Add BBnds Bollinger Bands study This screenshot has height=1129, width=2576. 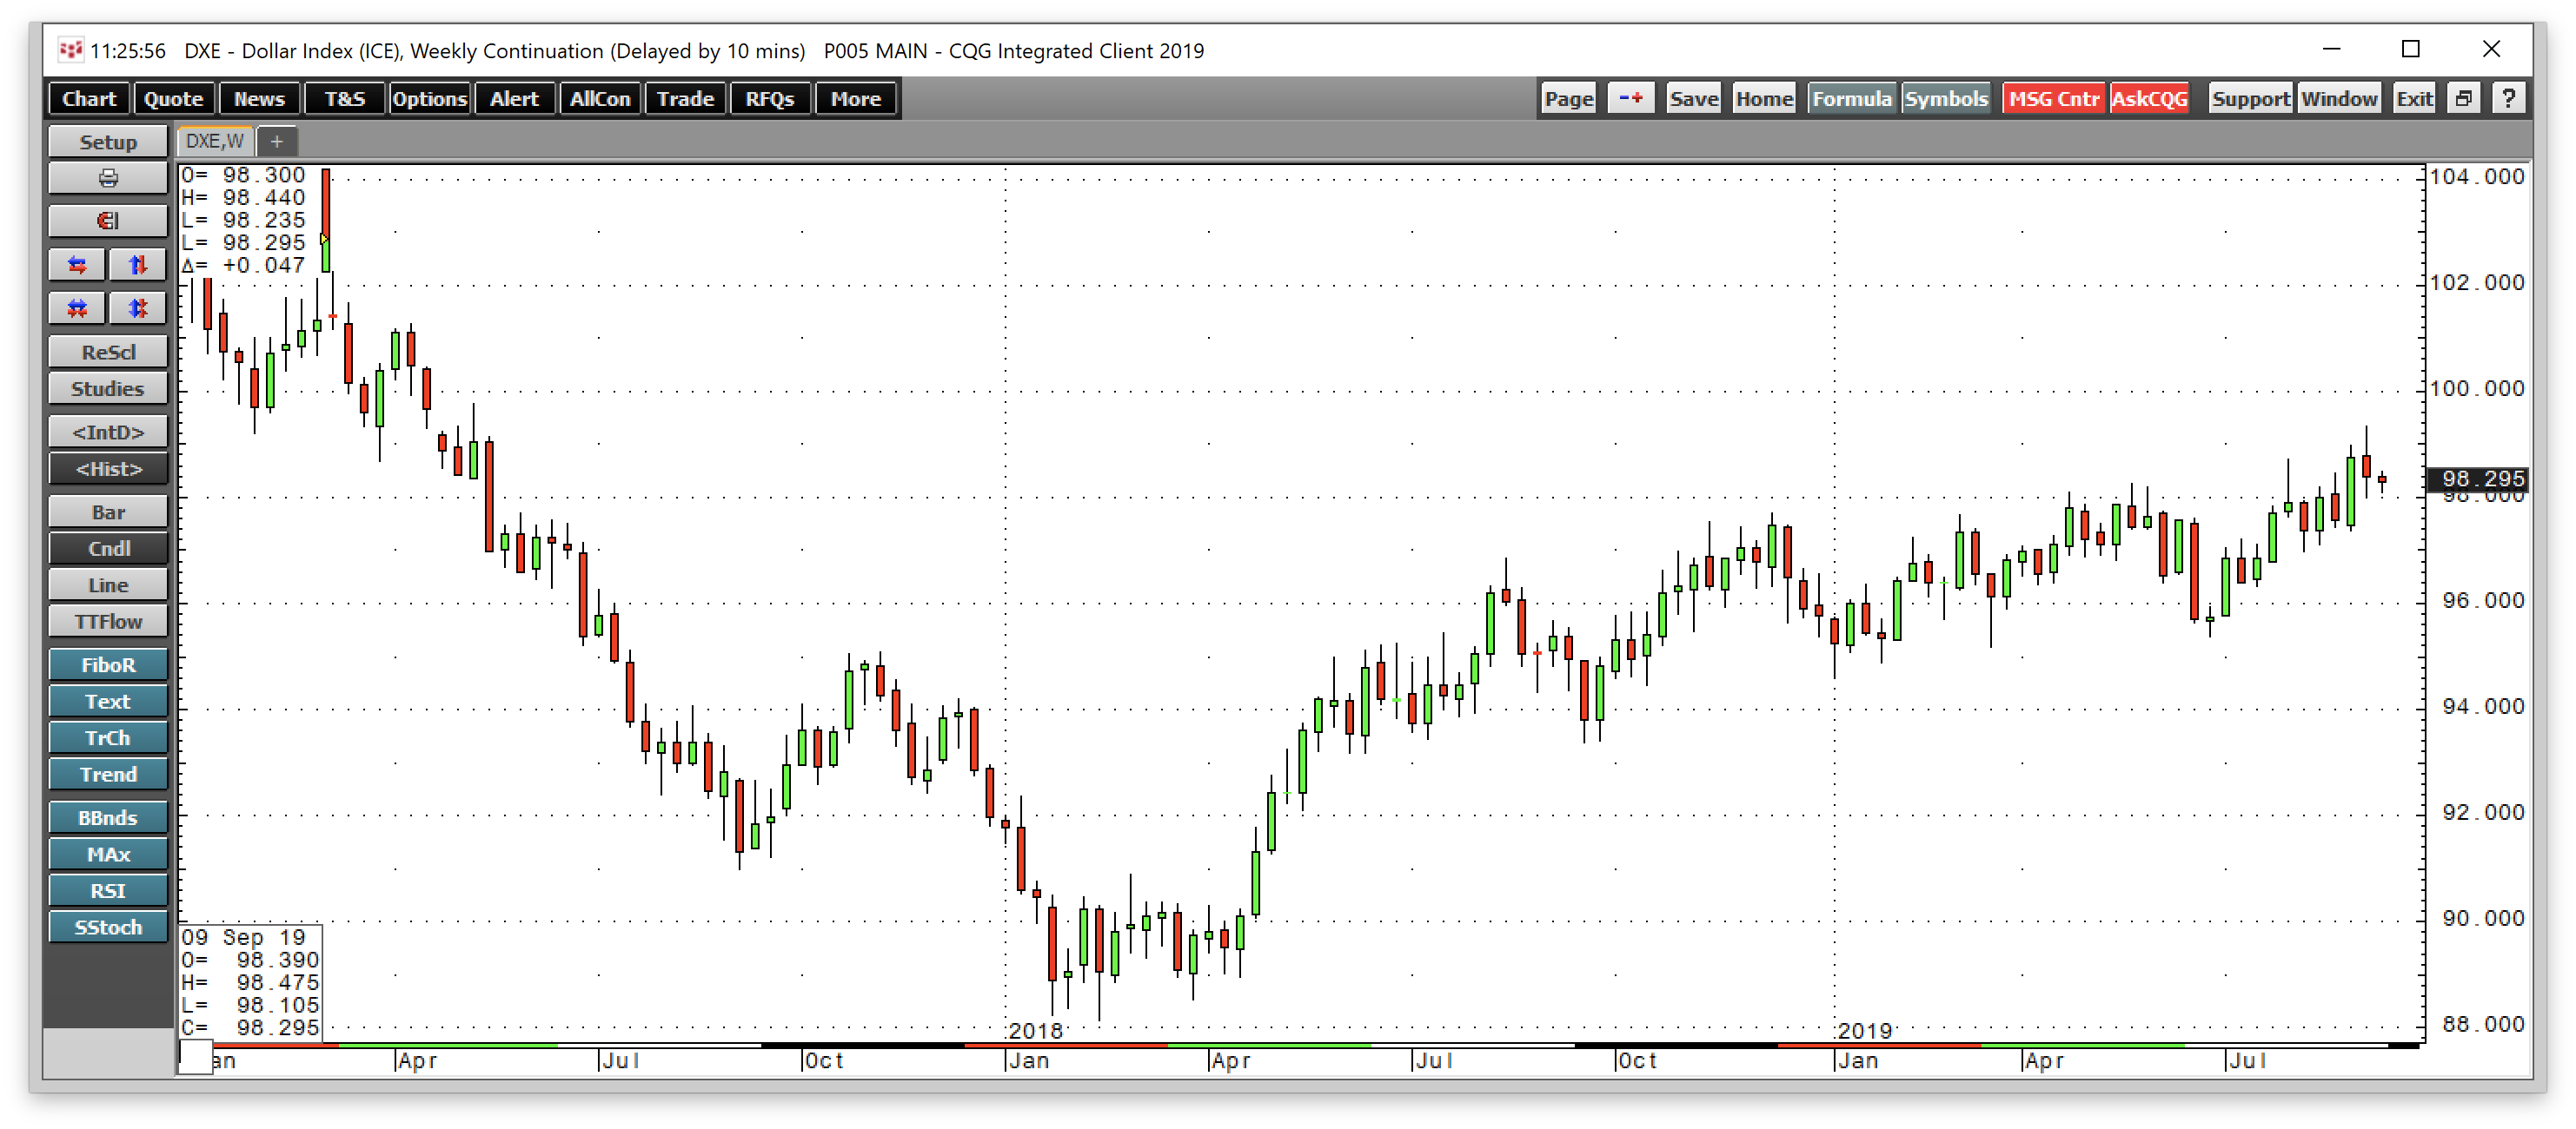coord(108,818)
